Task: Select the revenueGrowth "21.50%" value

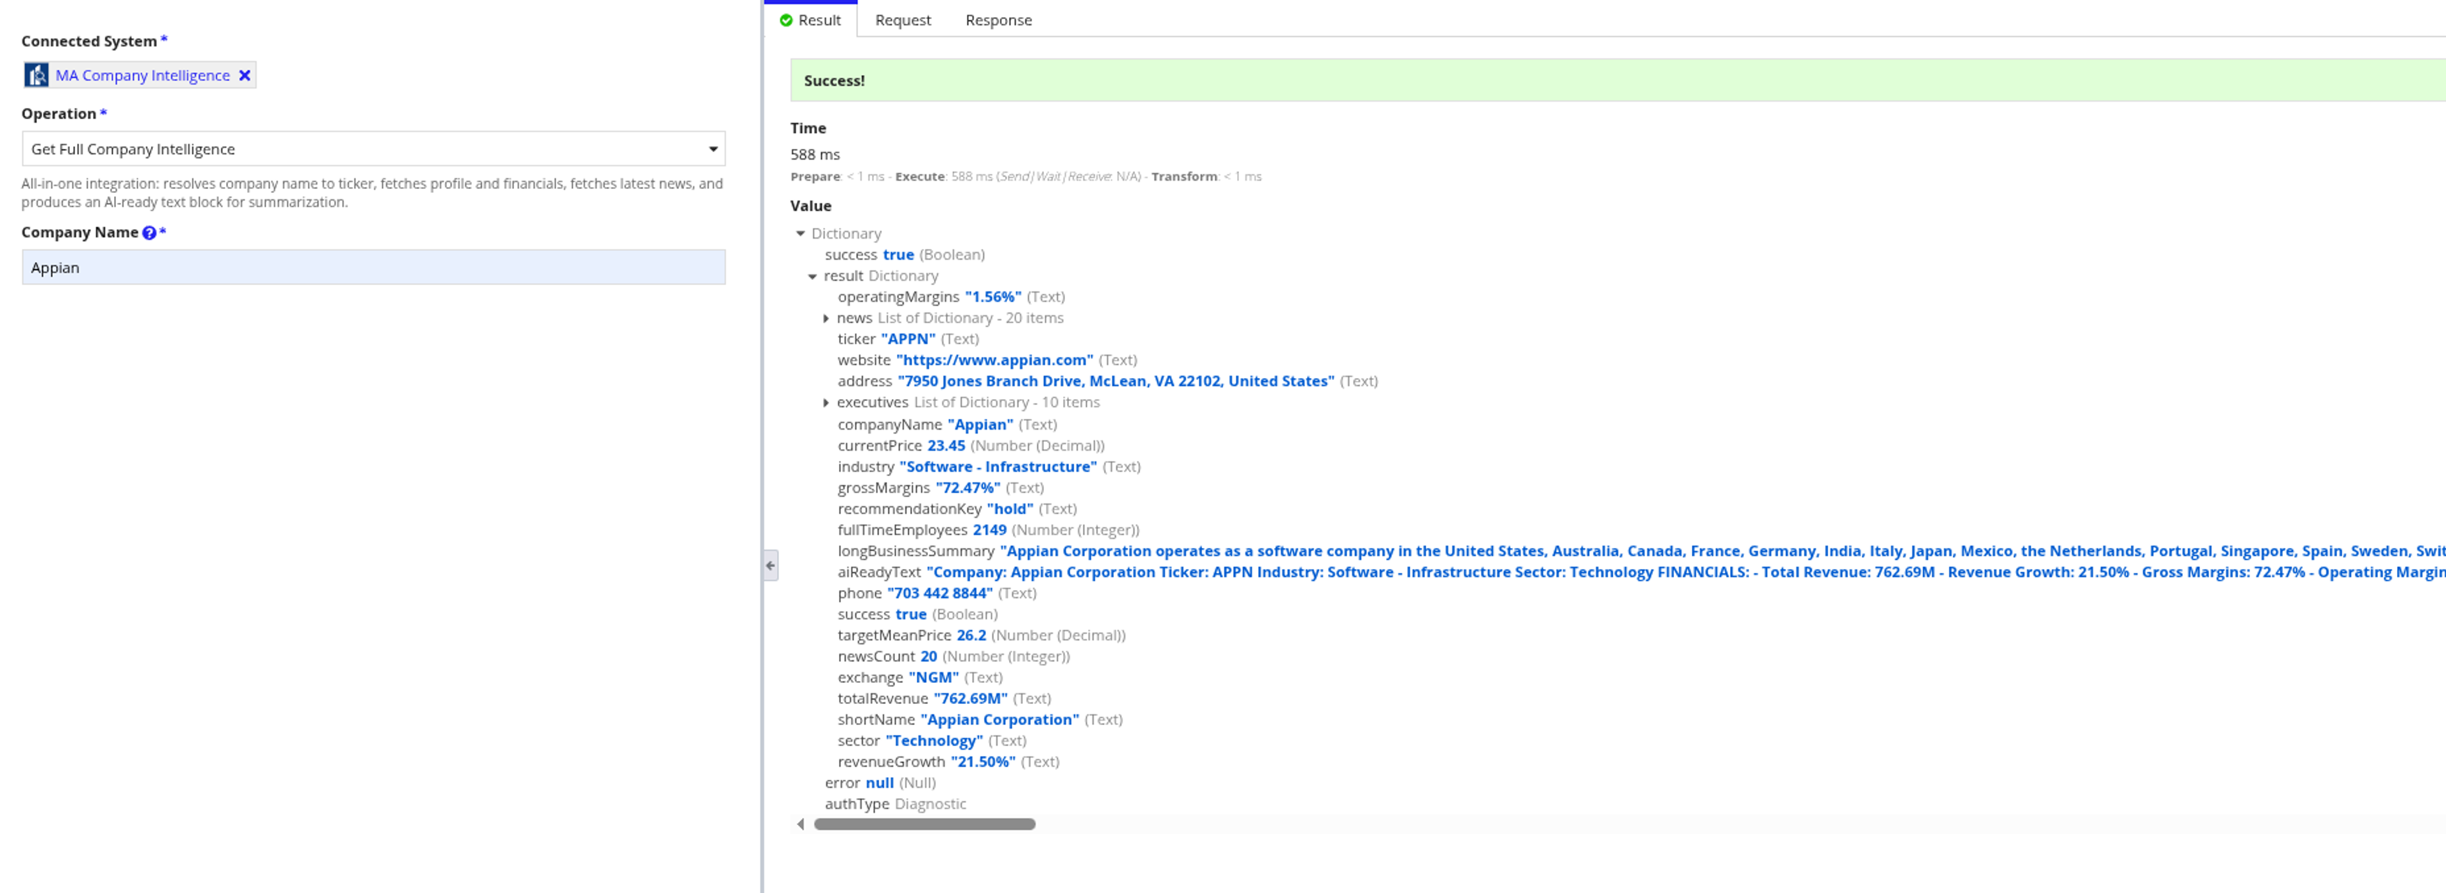Action: click(x=983, y=762)
